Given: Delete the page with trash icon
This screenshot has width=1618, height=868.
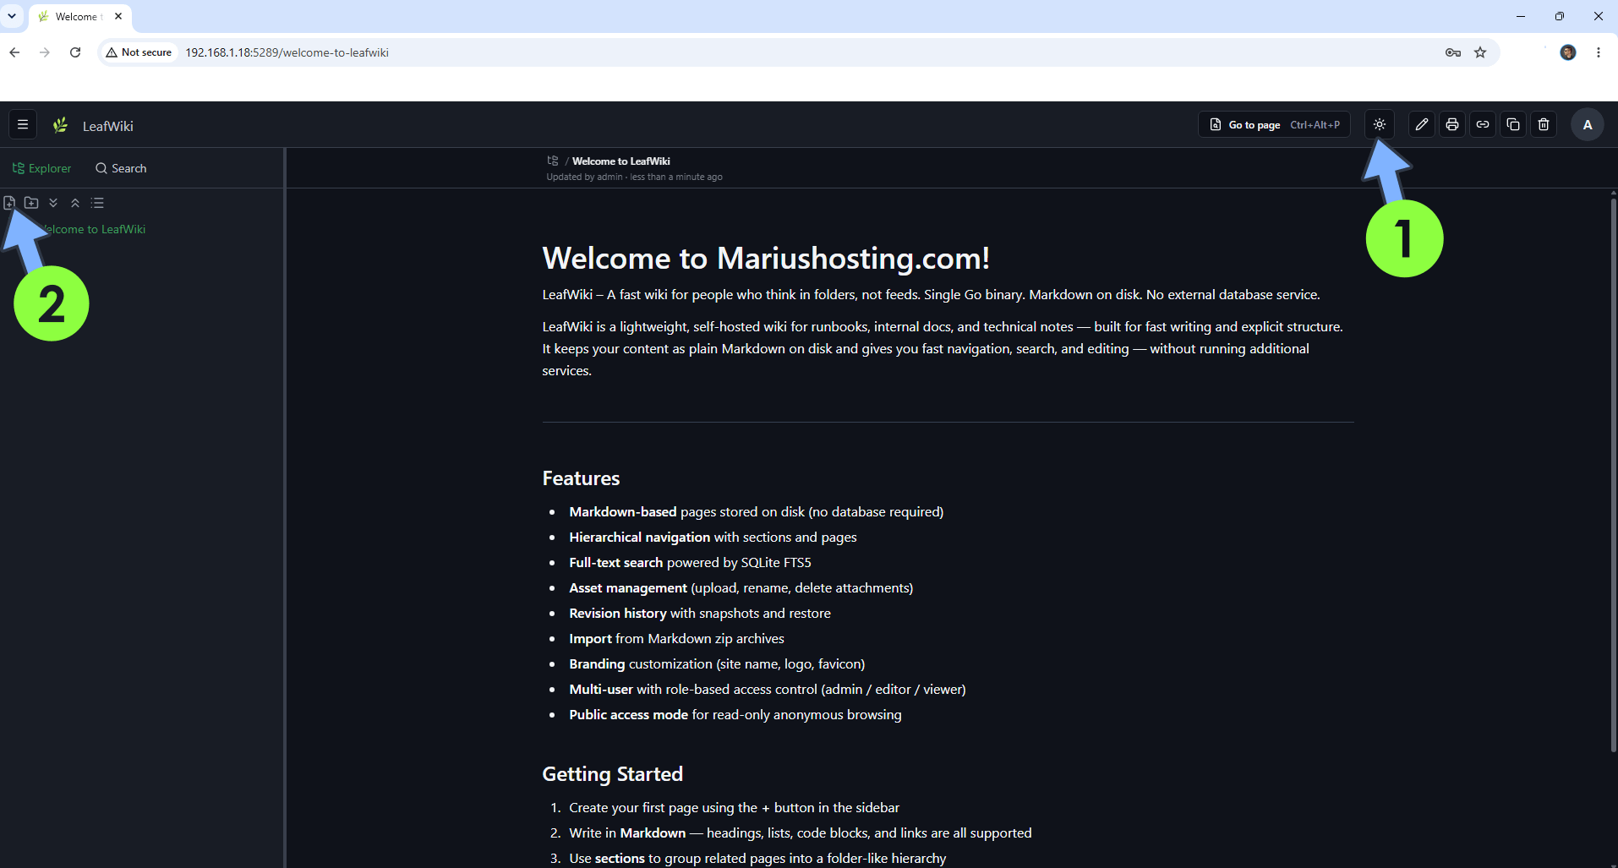Looking at the screenshot, I should click(x=1544, y=125).
